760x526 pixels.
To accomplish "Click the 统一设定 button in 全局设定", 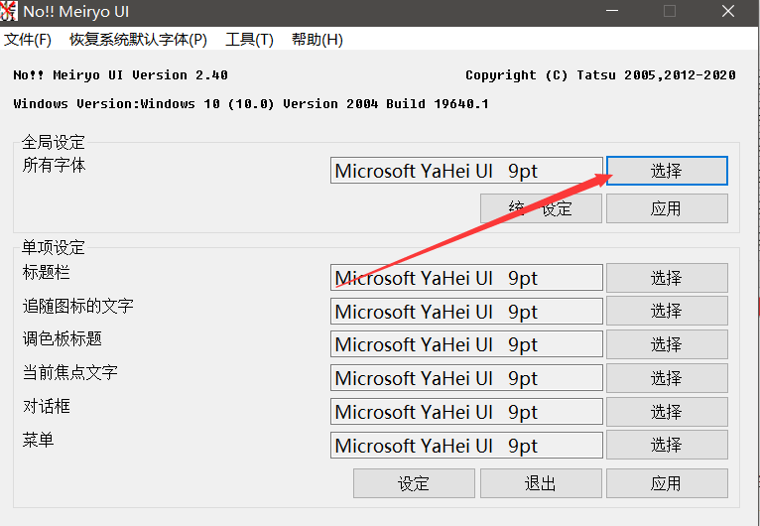I will point(541,208).
